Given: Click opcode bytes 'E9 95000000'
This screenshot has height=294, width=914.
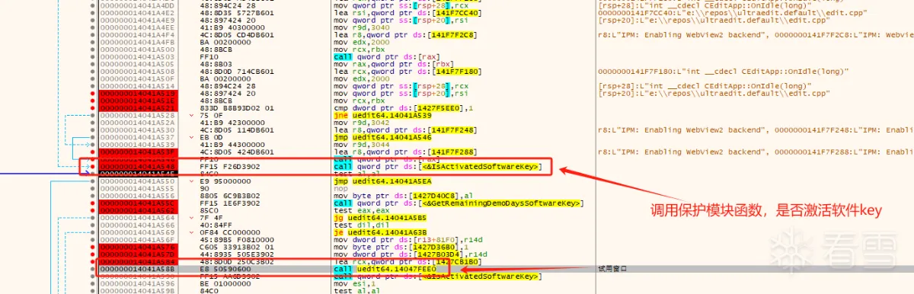Looking at the screenshot, I should pos(225,181).
